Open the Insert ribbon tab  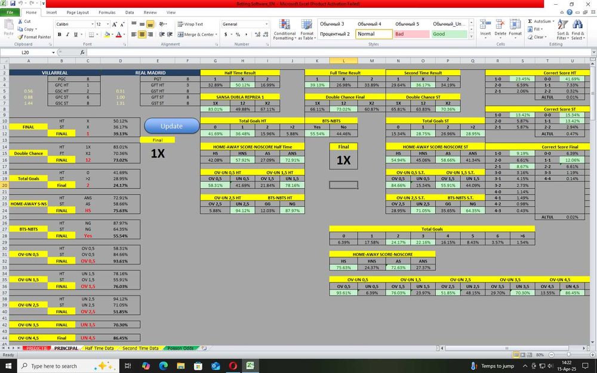pos(51,12)
